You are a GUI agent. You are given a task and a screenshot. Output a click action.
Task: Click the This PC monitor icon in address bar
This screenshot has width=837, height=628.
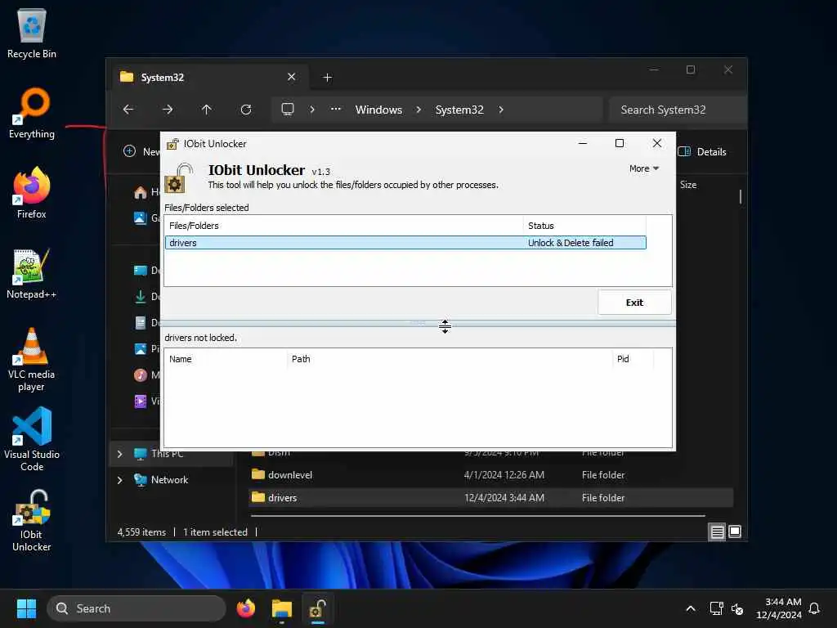288,110
